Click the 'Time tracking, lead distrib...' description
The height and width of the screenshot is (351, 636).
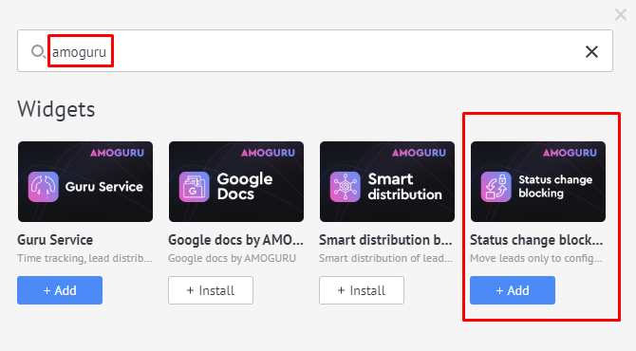coord(84,258)
